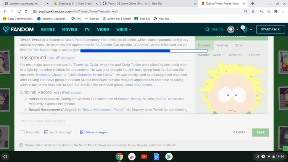Expand the notifications dropdown arrow
This screenshot has height=162, width=288.
(251, 29)
